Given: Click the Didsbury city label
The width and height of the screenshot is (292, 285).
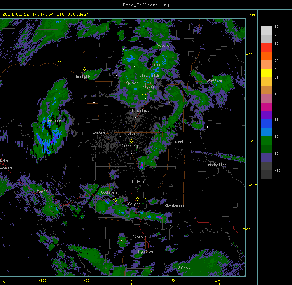Looking at the screenshot, I should (x=130, y=146).
